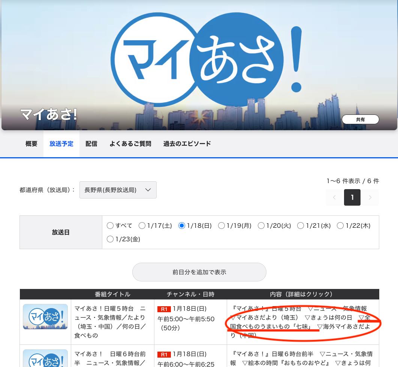Select the 1/17(土) broadcast date

tap(142, 226)
